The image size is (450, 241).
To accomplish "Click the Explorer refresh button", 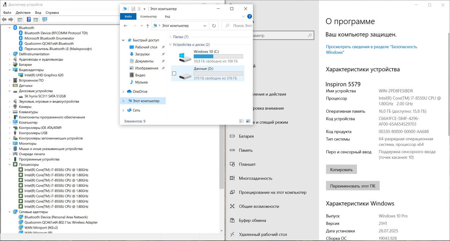I will point(214,26).
